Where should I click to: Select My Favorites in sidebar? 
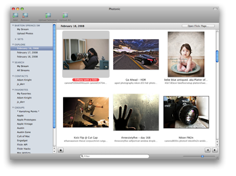[x=24, y=94]
